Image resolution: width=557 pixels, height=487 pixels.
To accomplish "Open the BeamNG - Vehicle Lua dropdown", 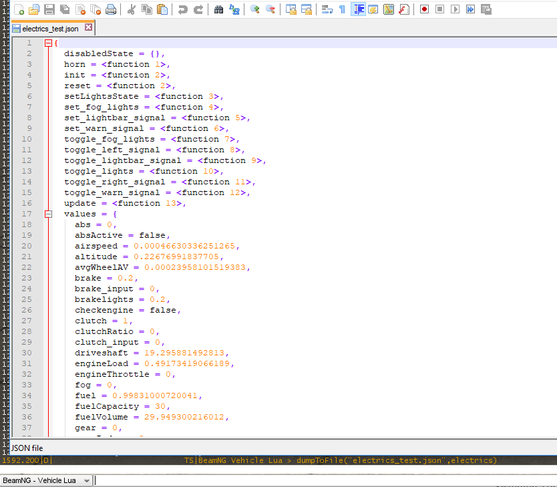I will 46,480.
